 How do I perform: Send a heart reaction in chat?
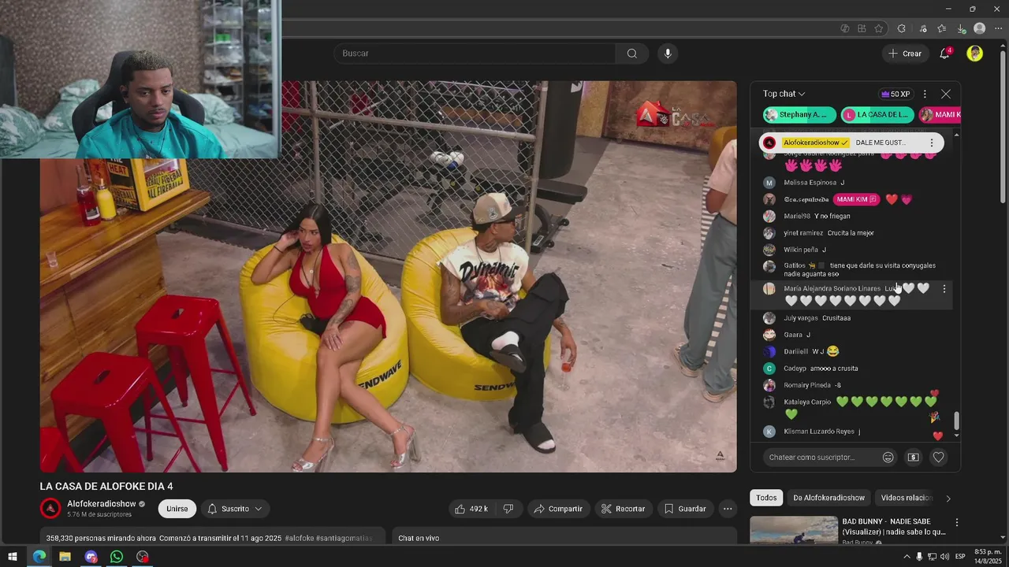pos(938,458)
